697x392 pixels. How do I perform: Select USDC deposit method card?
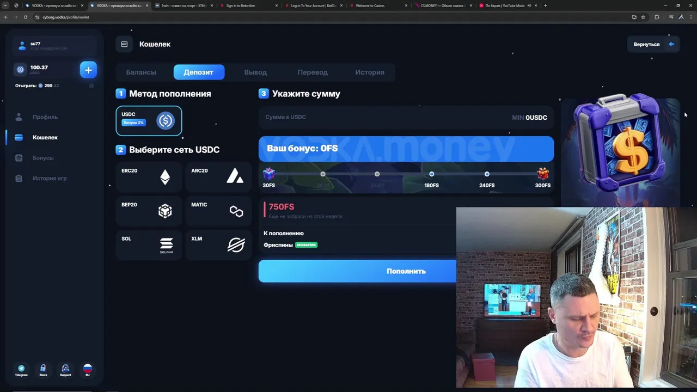click(149, 120)
